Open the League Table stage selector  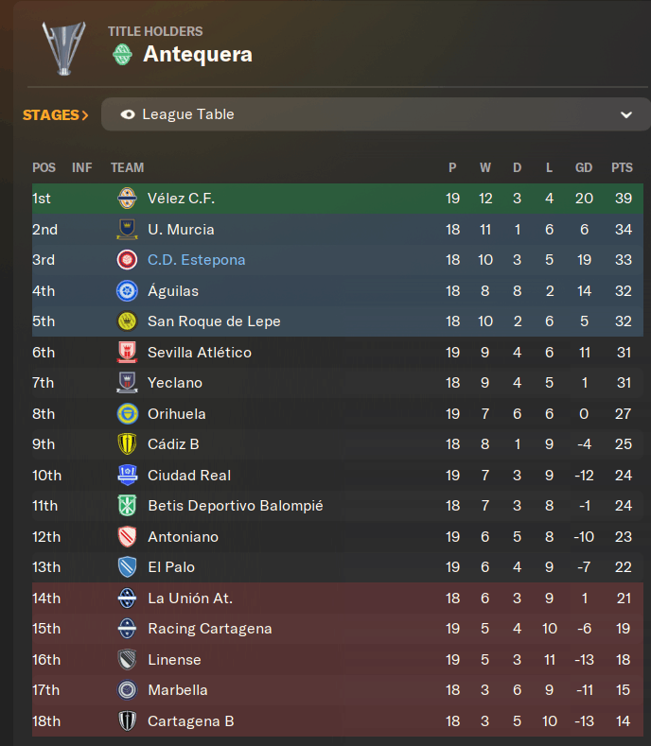[376, 114]
